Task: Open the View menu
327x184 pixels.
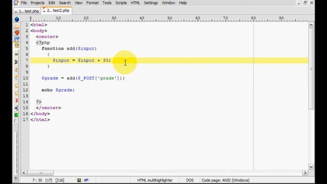Action: (78, 3)
